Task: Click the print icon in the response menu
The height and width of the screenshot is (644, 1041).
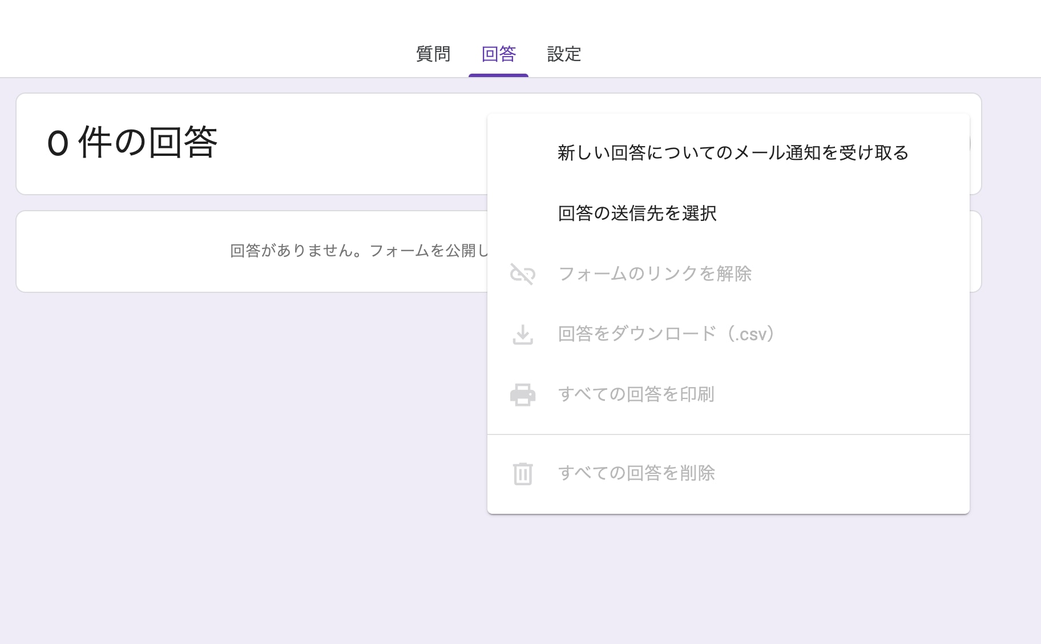Action: [523, 394]
